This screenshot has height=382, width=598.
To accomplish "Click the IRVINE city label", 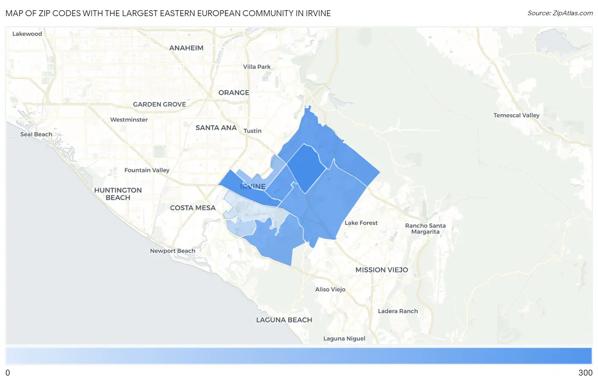I will point(253,187).
